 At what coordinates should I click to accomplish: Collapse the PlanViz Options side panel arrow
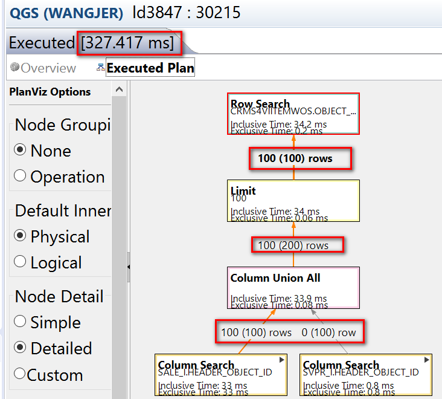(129, 267)
